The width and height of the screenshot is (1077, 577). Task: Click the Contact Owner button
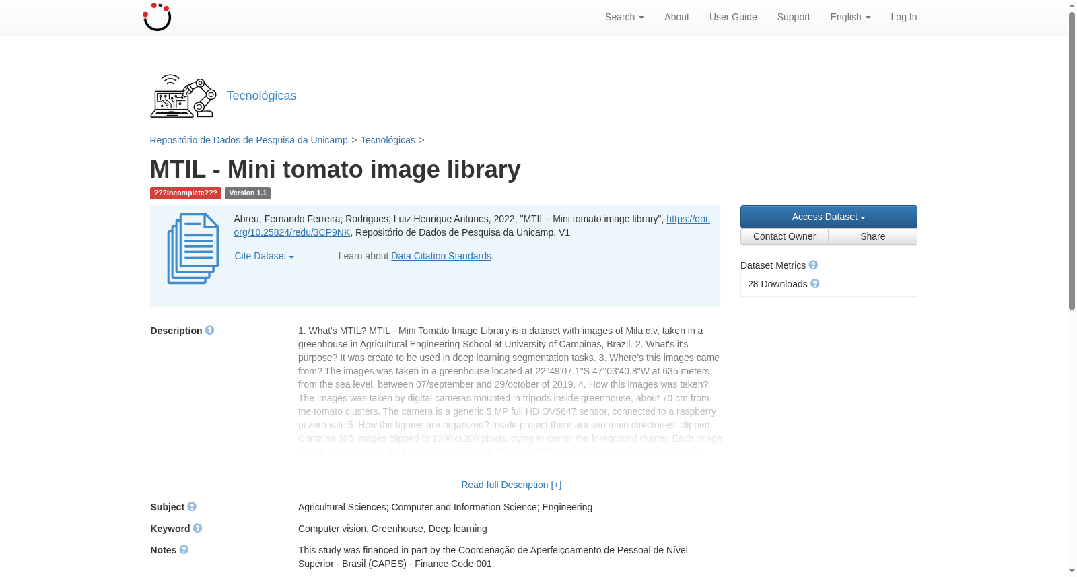(784, 236)
